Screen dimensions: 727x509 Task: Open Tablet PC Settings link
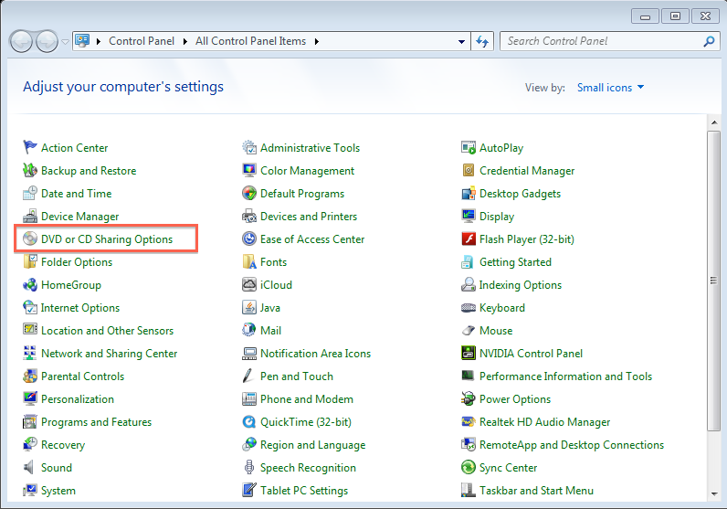click(304, 491)
